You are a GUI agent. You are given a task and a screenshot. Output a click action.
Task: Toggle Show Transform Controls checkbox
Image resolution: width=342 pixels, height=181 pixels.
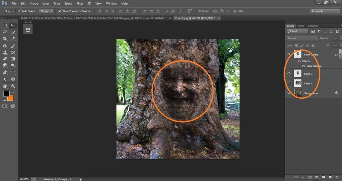[59, 11]
